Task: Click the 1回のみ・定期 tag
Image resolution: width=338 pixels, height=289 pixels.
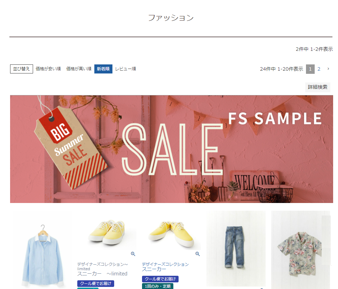Action: coord(158,286)
